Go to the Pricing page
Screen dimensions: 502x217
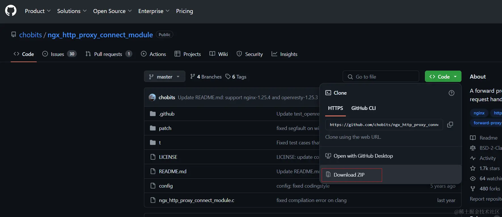coord(185,11)
